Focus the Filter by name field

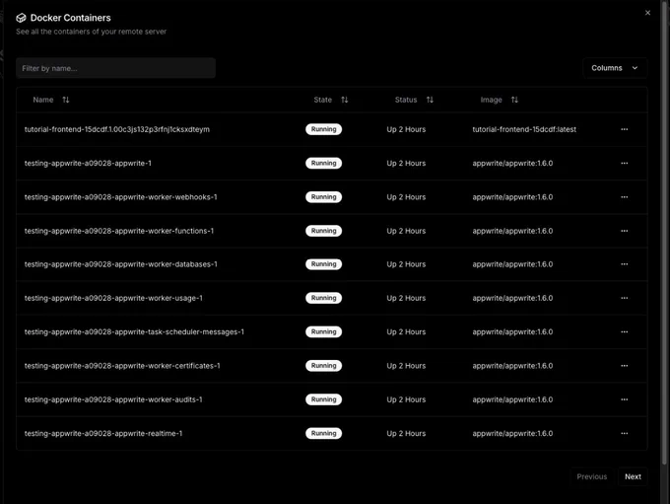tap(116, 68)
